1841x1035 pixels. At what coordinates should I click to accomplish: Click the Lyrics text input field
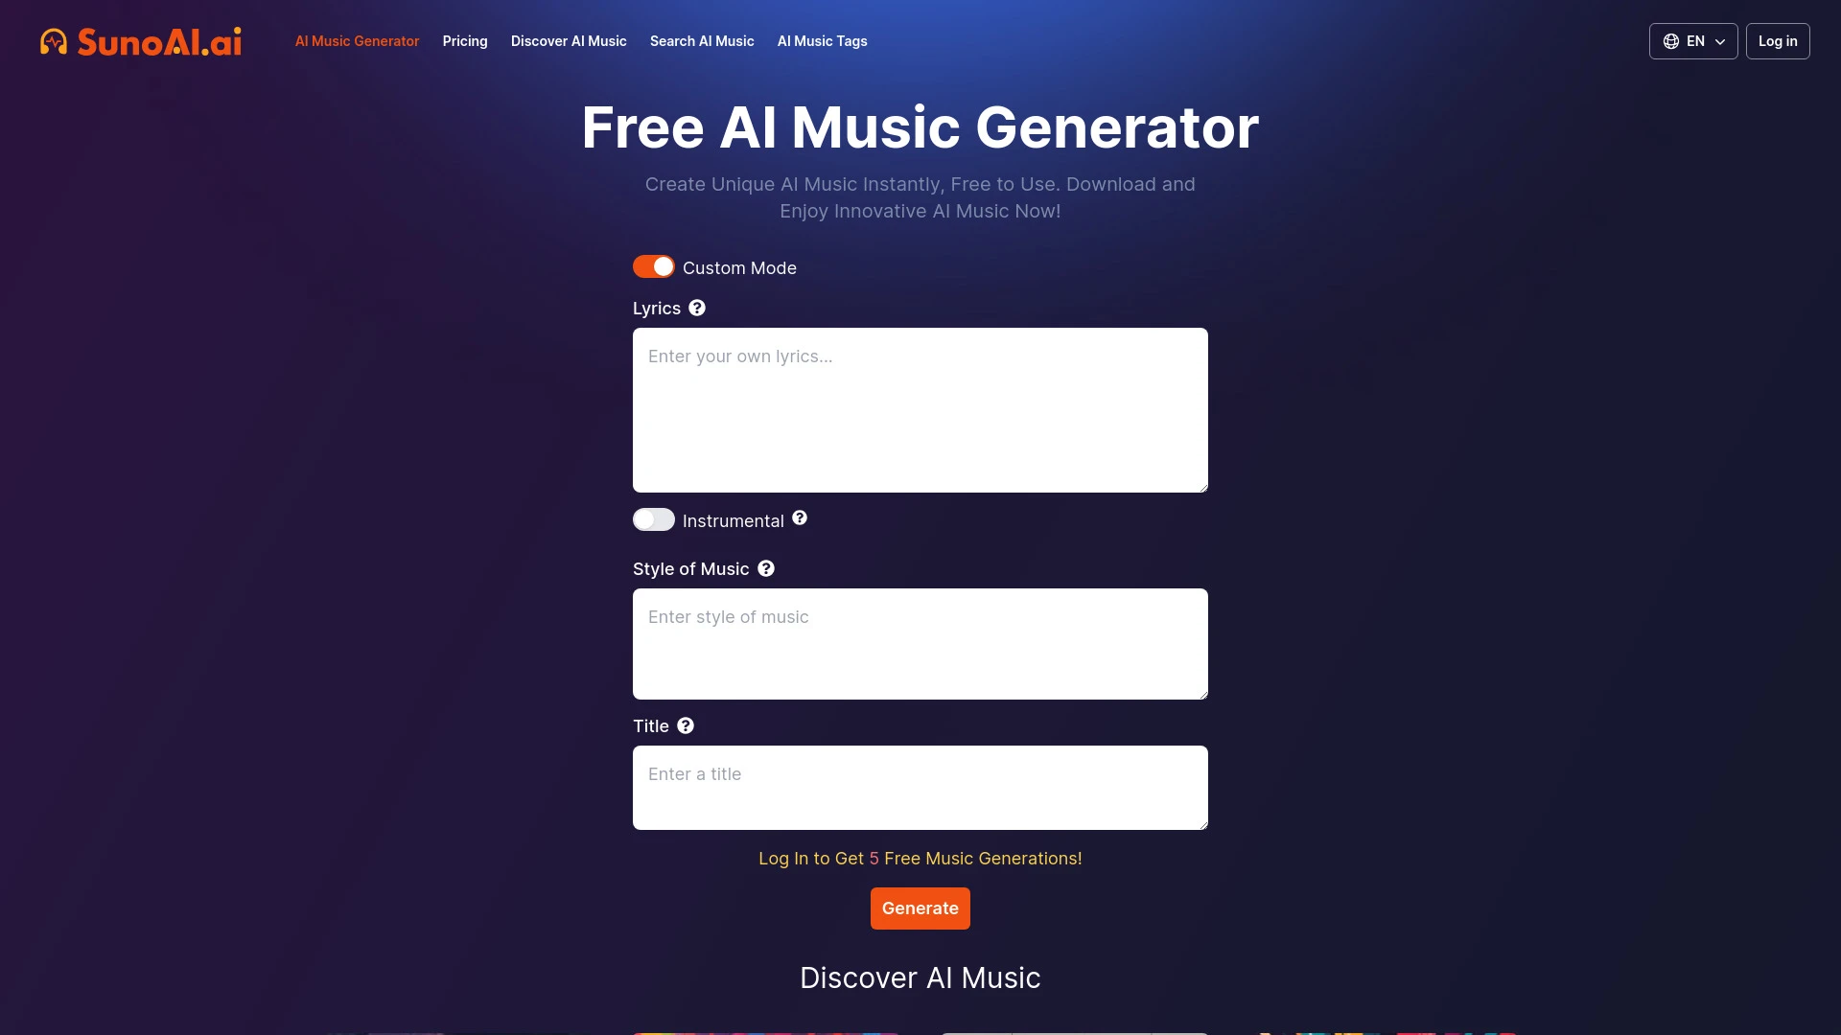[x=920, y=409]
